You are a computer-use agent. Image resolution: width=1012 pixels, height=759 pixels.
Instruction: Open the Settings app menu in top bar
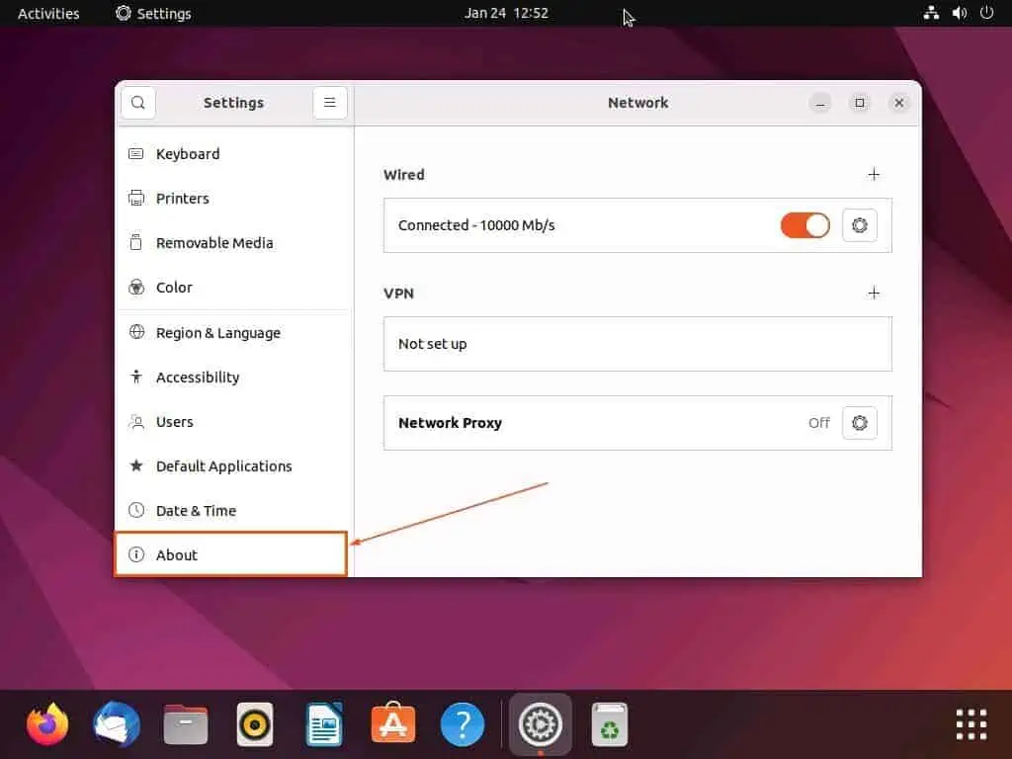pyautogui.click(x=153, y=13)
